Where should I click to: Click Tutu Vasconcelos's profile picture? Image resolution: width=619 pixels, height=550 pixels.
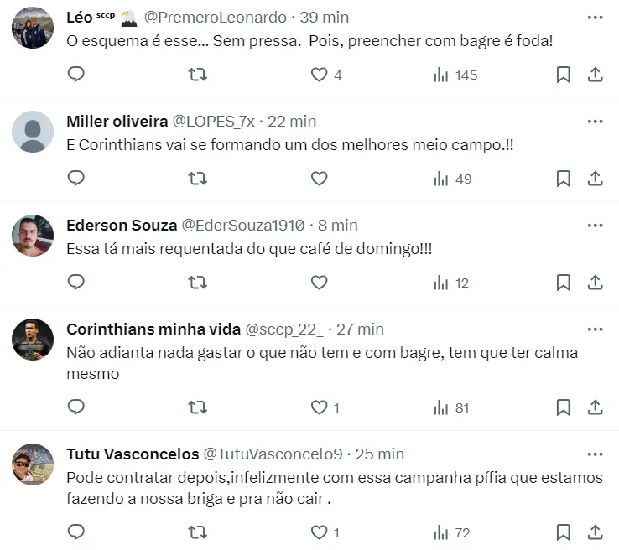tap(34, 464)
